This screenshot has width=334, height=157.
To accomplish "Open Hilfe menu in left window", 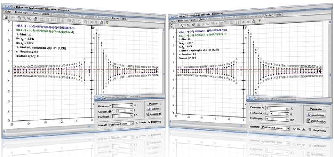I will point(125,19).
